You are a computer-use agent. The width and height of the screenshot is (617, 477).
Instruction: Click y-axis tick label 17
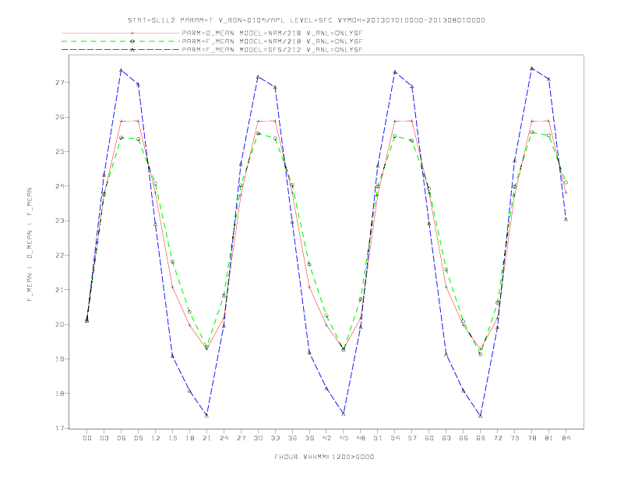coord(60,428)
